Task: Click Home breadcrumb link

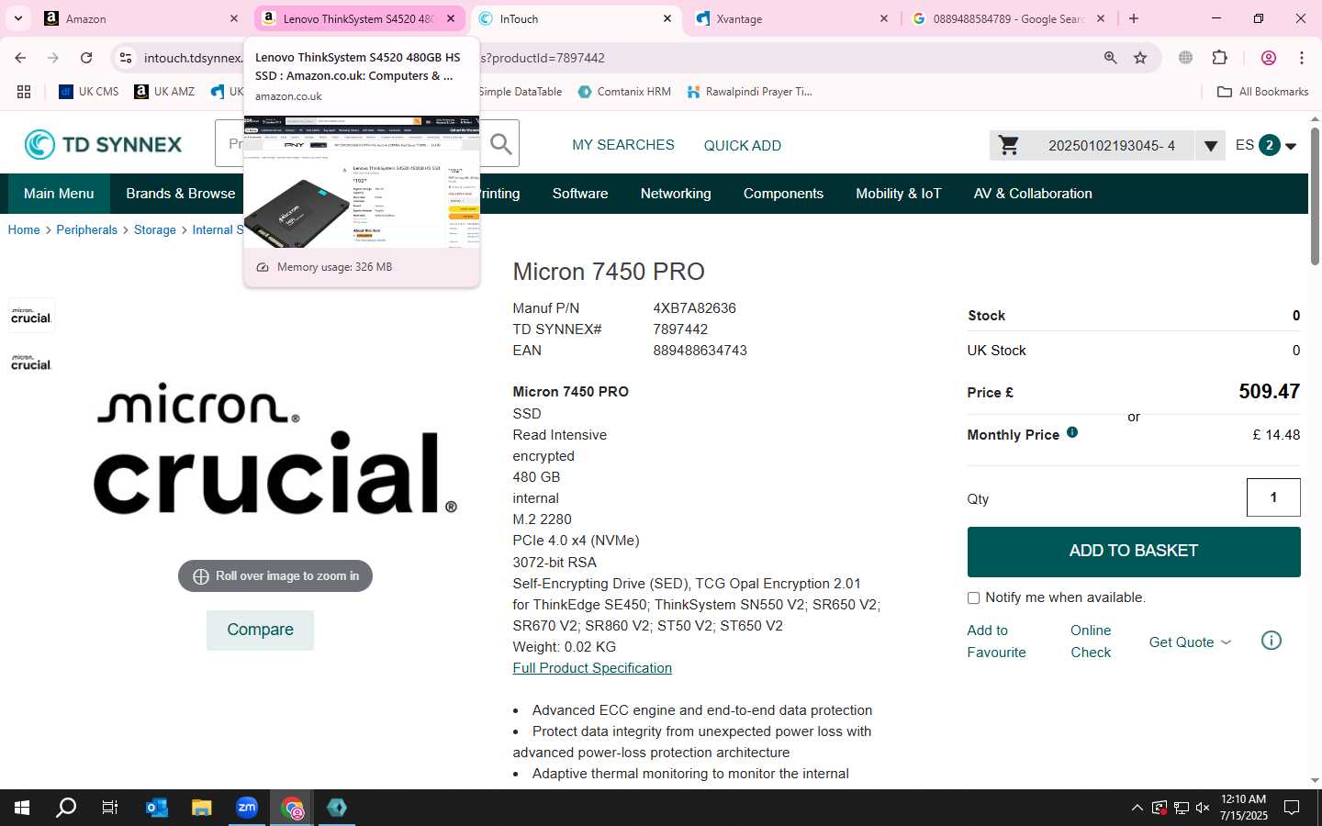Action: click(24, 229)
